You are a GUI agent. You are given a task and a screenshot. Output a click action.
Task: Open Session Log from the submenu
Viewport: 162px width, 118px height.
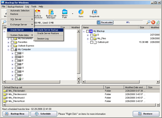point(48,39)
